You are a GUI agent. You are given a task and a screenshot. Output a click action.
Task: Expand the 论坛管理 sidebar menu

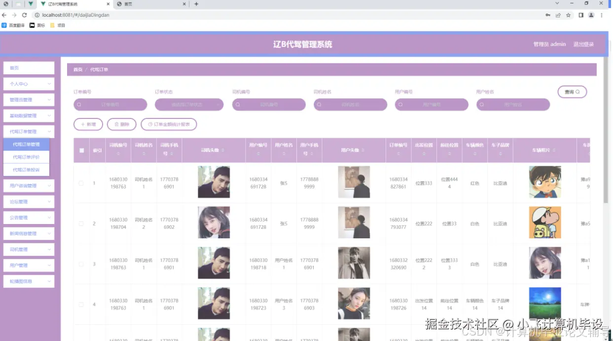click(29, 202)
